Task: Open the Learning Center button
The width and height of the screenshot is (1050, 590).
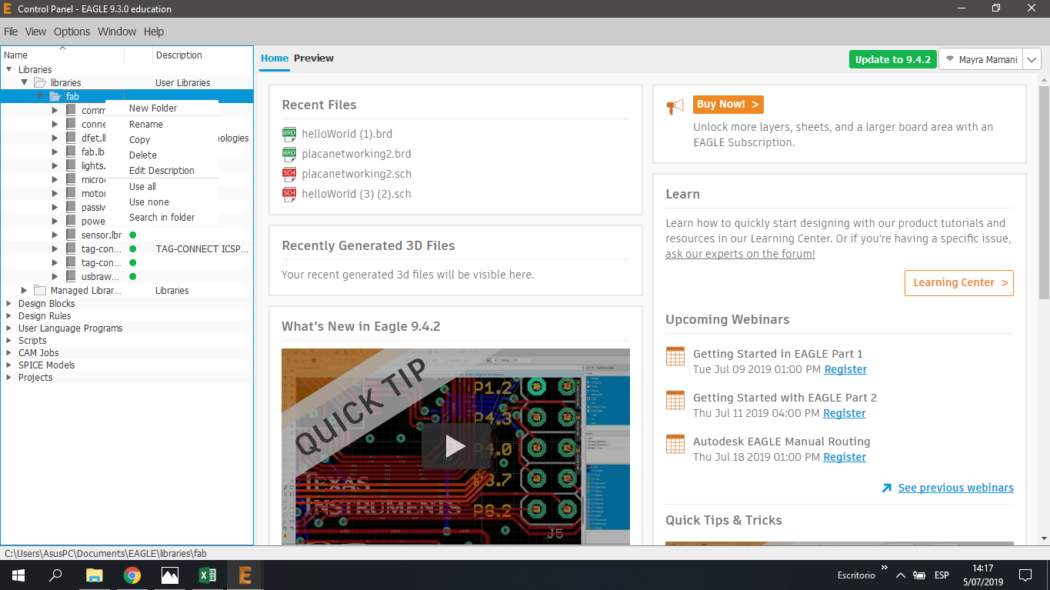Action: (958, 282)
